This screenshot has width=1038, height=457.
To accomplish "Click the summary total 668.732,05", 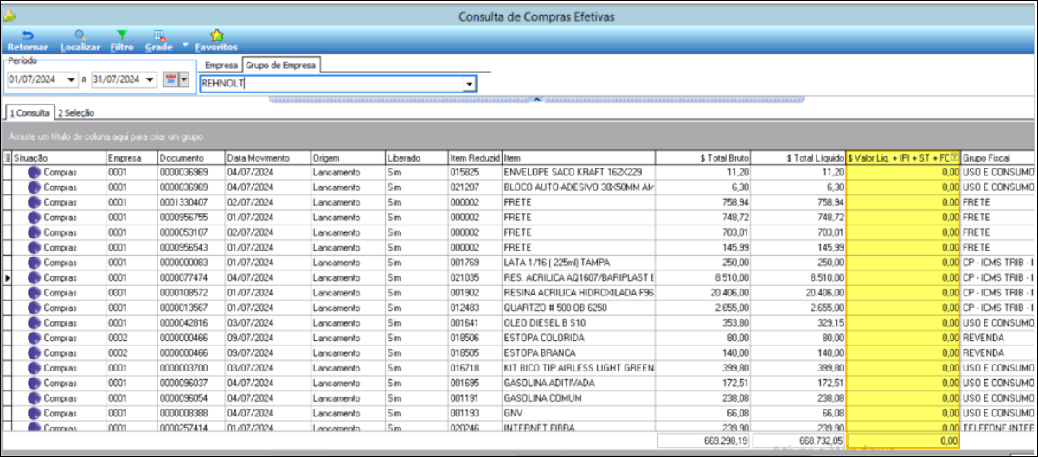I will click(798, 441).
